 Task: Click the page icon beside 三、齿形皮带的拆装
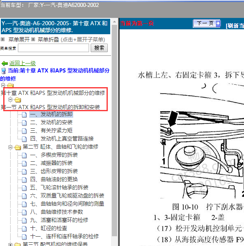(x=24, y=171)
